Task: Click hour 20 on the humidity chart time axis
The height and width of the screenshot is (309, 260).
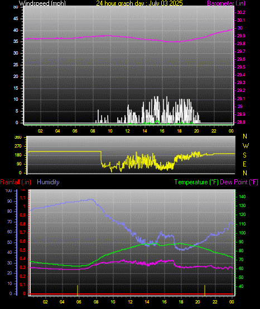Action: pos(198,302)
